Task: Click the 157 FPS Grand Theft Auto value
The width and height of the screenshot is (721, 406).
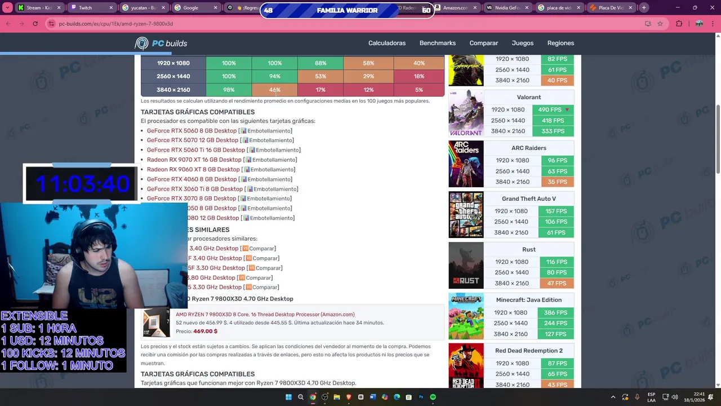Action: 557,211
